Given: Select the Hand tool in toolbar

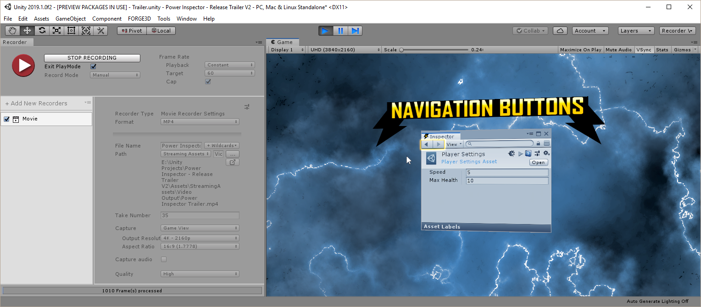Looking at the screenshot, I should coord(12,31).
